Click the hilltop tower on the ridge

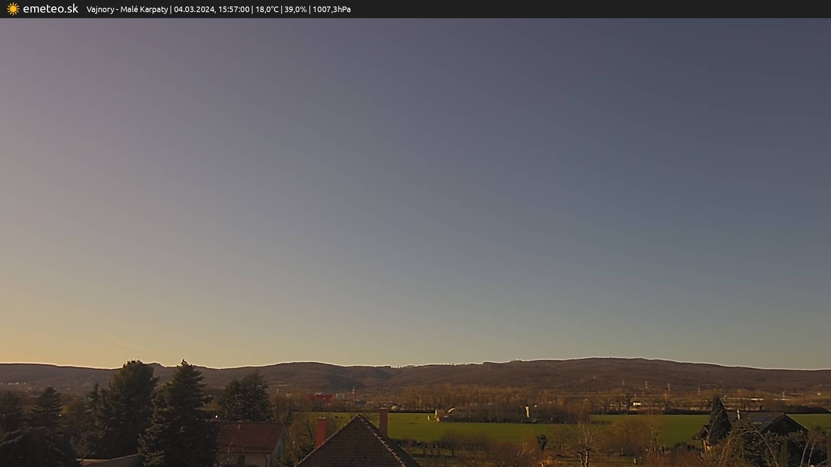click(514, 360)
